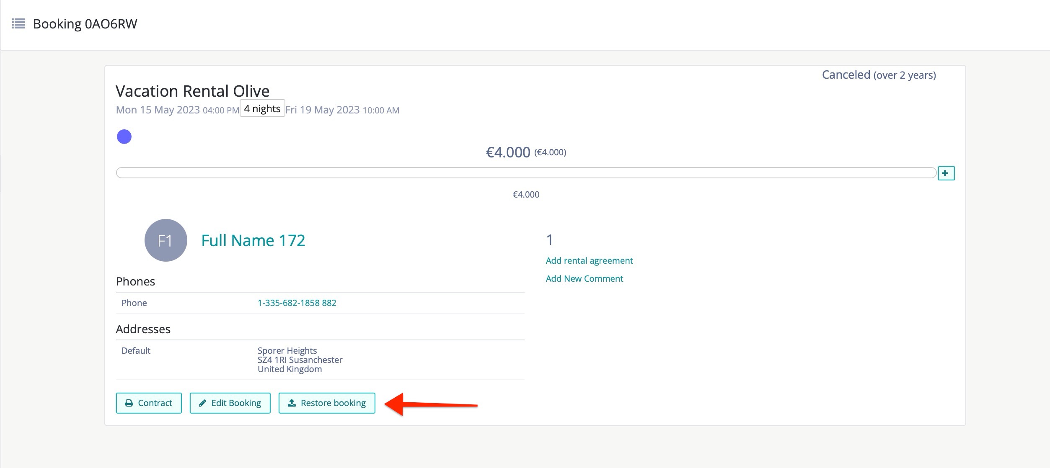Click the Canceled status label
This screenshot has width=1050, height=468.
click(846, 75)
